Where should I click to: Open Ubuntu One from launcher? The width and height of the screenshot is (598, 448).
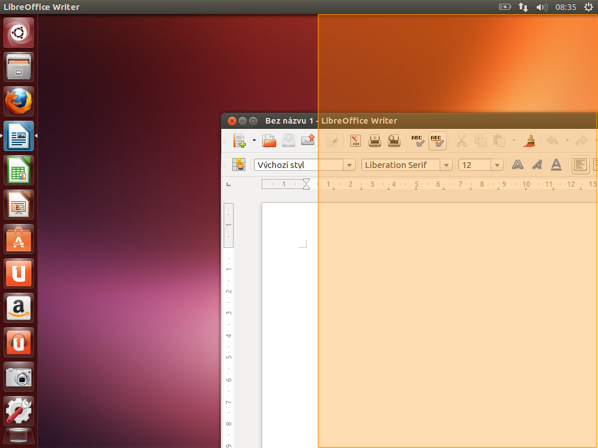click(x=19, y=274)
